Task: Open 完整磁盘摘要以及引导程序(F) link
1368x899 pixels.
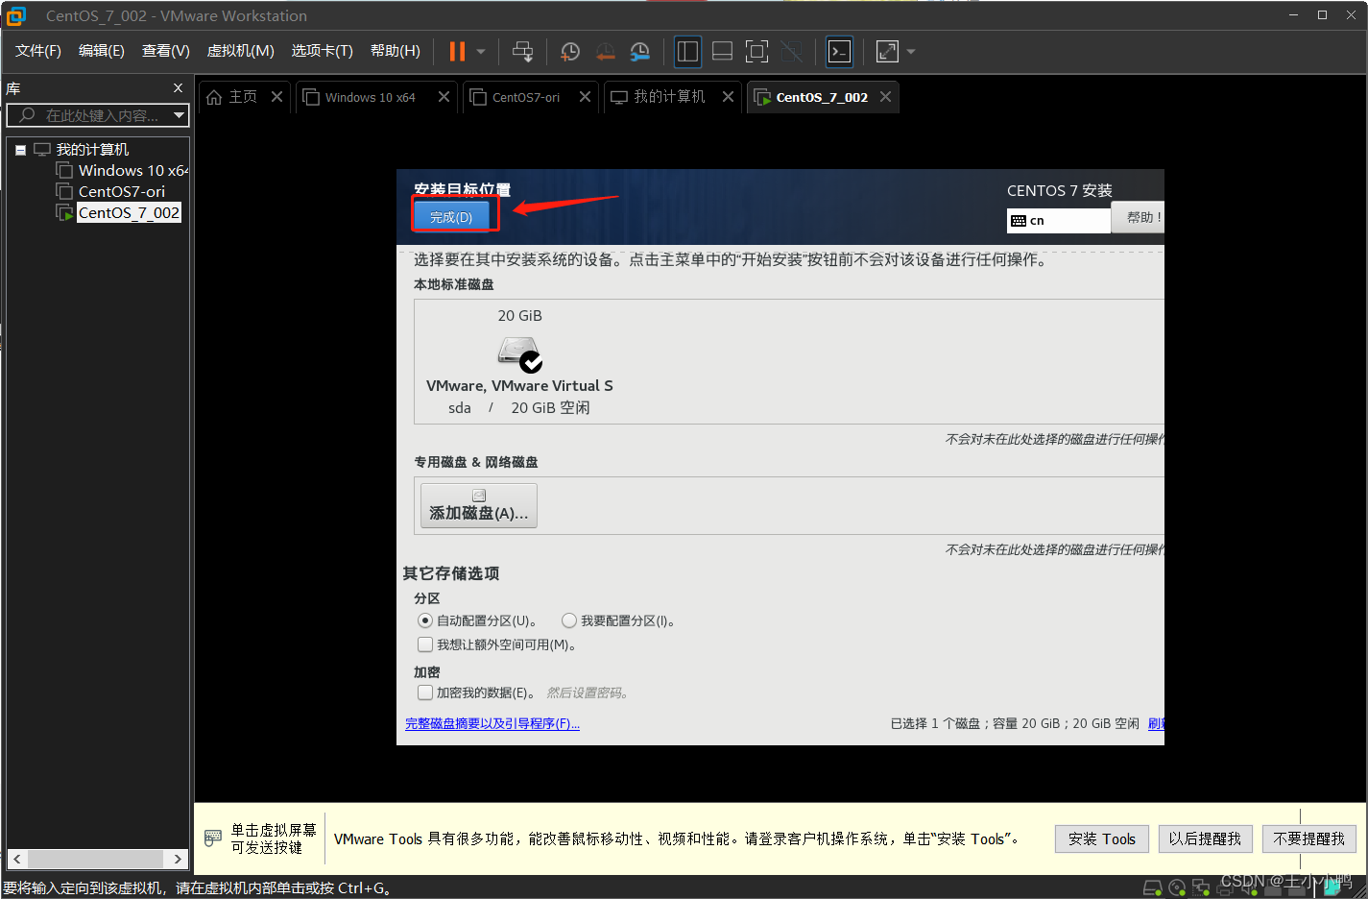Action: click(x=492, y=724)
